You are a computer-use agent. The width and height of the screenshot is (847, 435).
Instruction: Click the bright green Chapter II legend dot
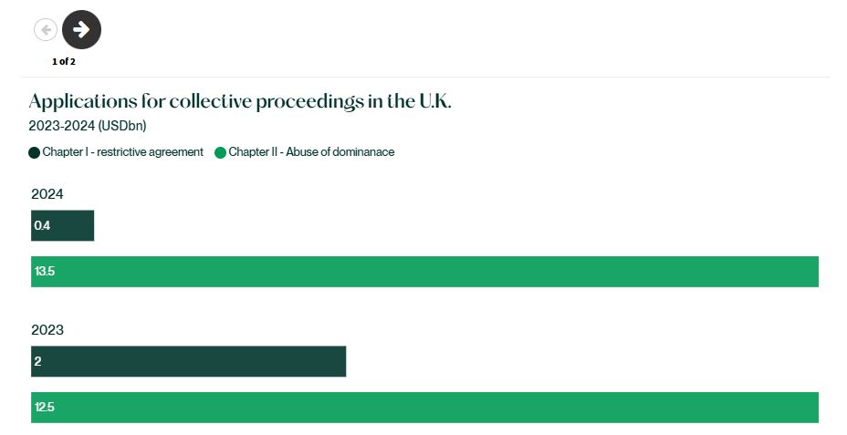click(x=220, y=152)
